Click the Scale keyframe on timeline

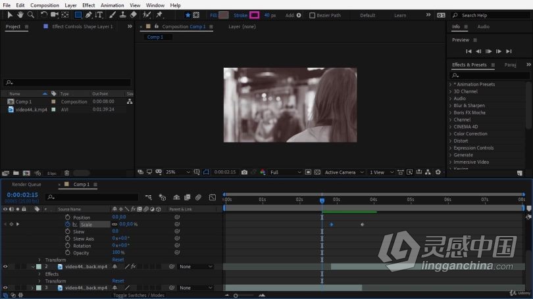pos(331,224)
